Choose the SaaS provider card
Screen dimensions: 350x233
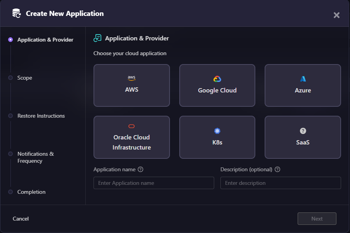303,137
